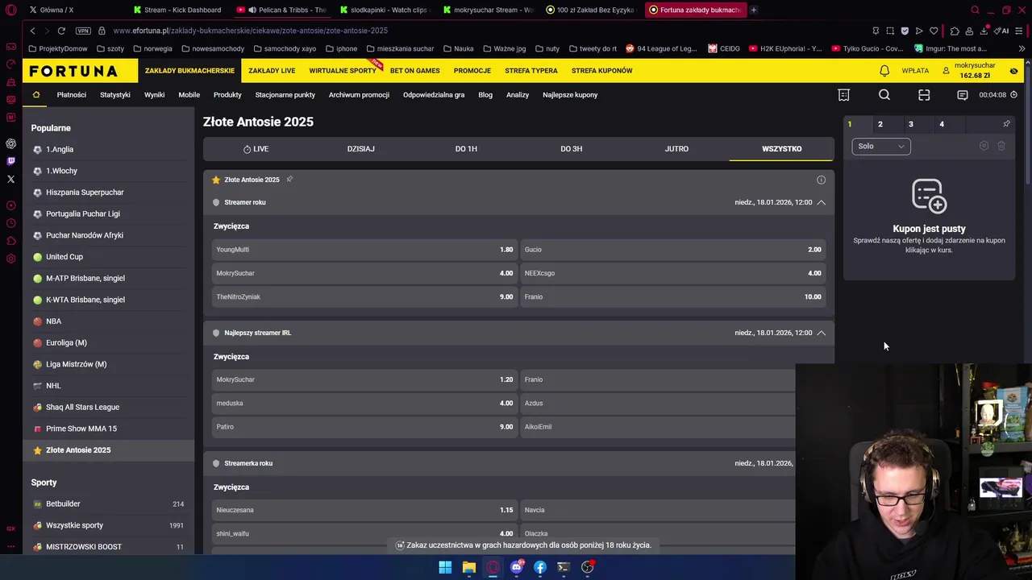Open mokrysuchar user account
This screenshot has height=580, width=1032.
coord(970,71)
